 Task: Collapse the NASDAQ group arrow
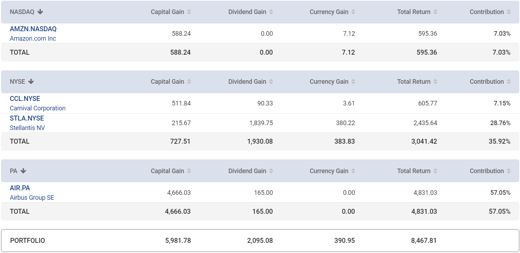(40, 12)
